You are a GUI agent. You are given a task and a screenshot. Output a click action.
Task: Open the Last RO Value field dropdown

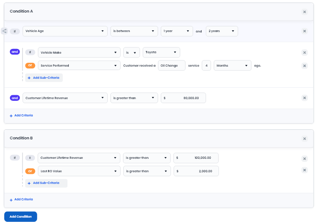coord(79,171)
